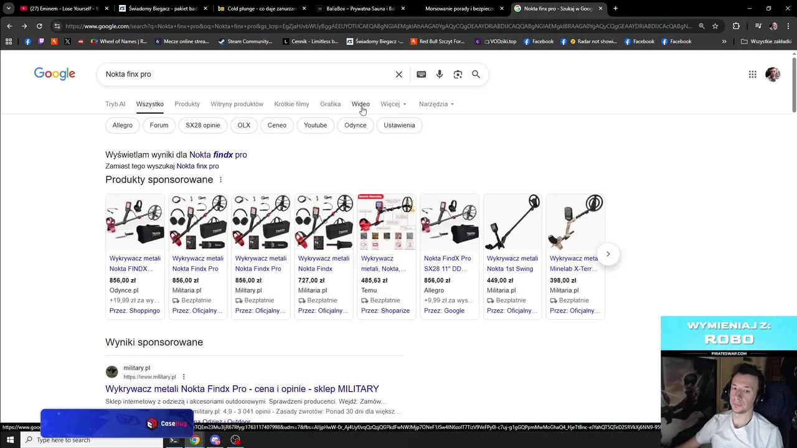Go back to previous page

9,26
